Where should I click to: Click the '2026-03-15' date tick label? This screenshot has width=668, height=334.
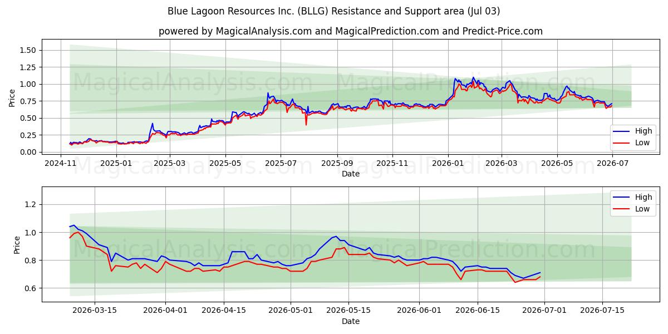(95, 311)
